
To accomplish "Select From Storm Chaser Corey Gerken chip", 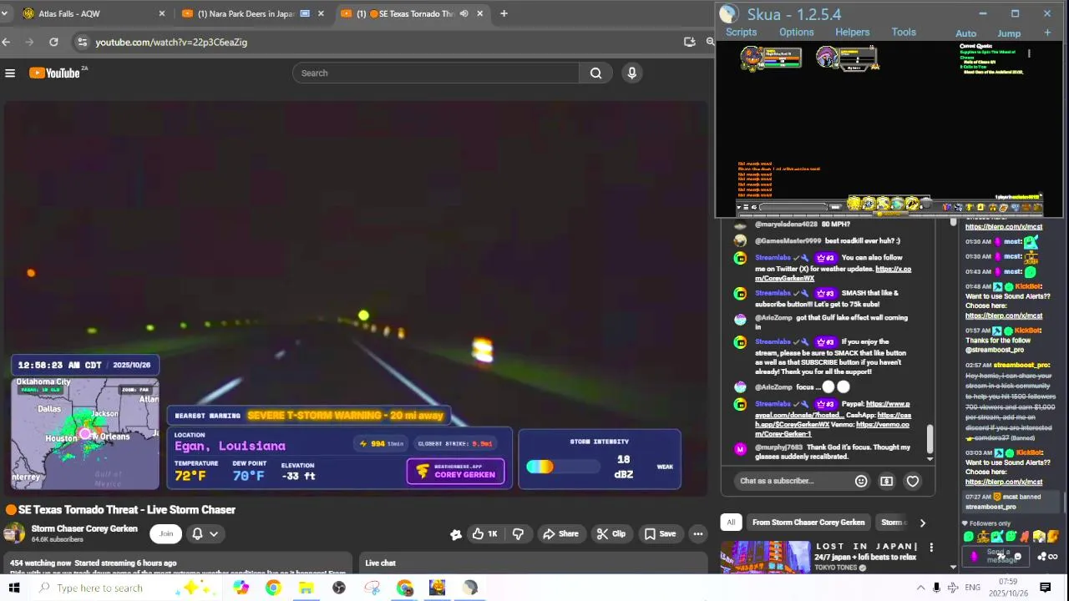I will pos(808,523).
